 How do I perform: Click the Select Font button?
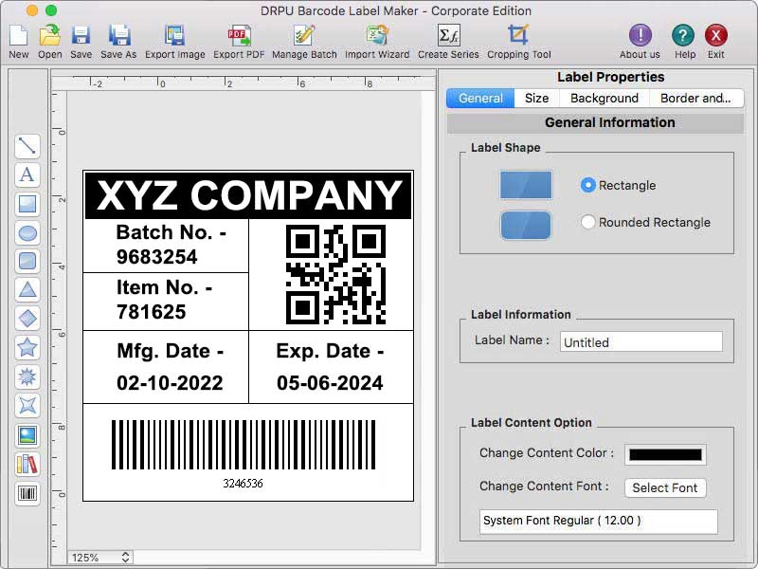[665, 487]
